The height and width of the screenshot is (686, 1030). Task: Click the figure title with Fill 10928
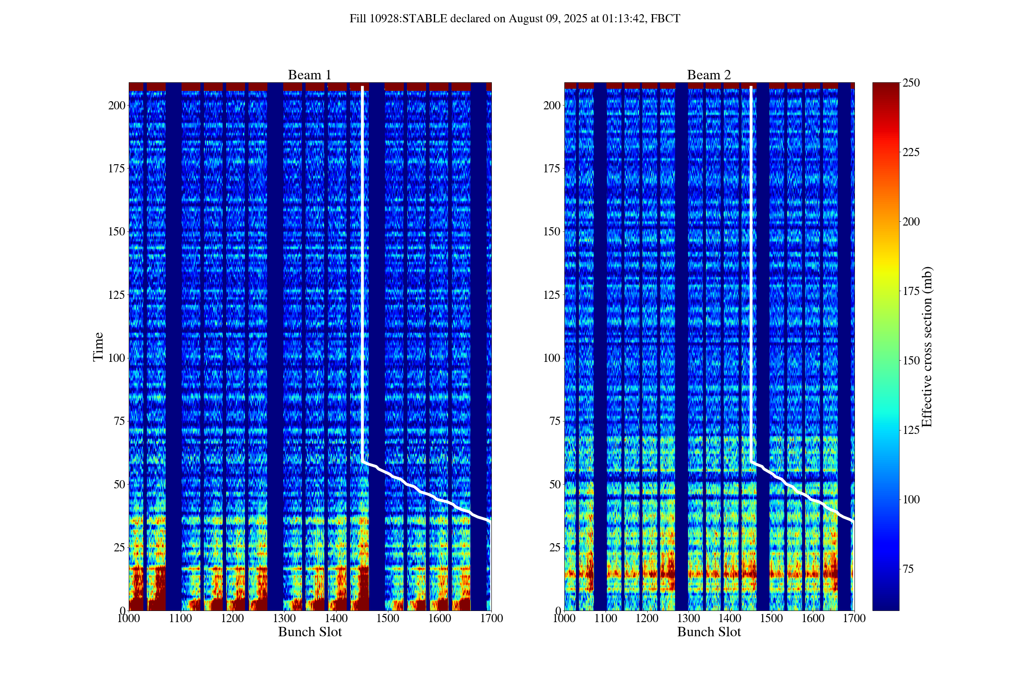pos(515,19)
